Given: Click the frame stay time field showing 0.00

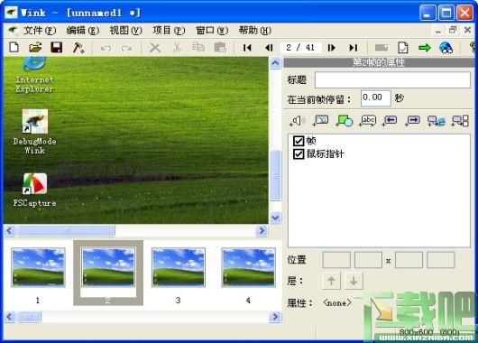Looking at the screenshot, I should pos(375,98).
